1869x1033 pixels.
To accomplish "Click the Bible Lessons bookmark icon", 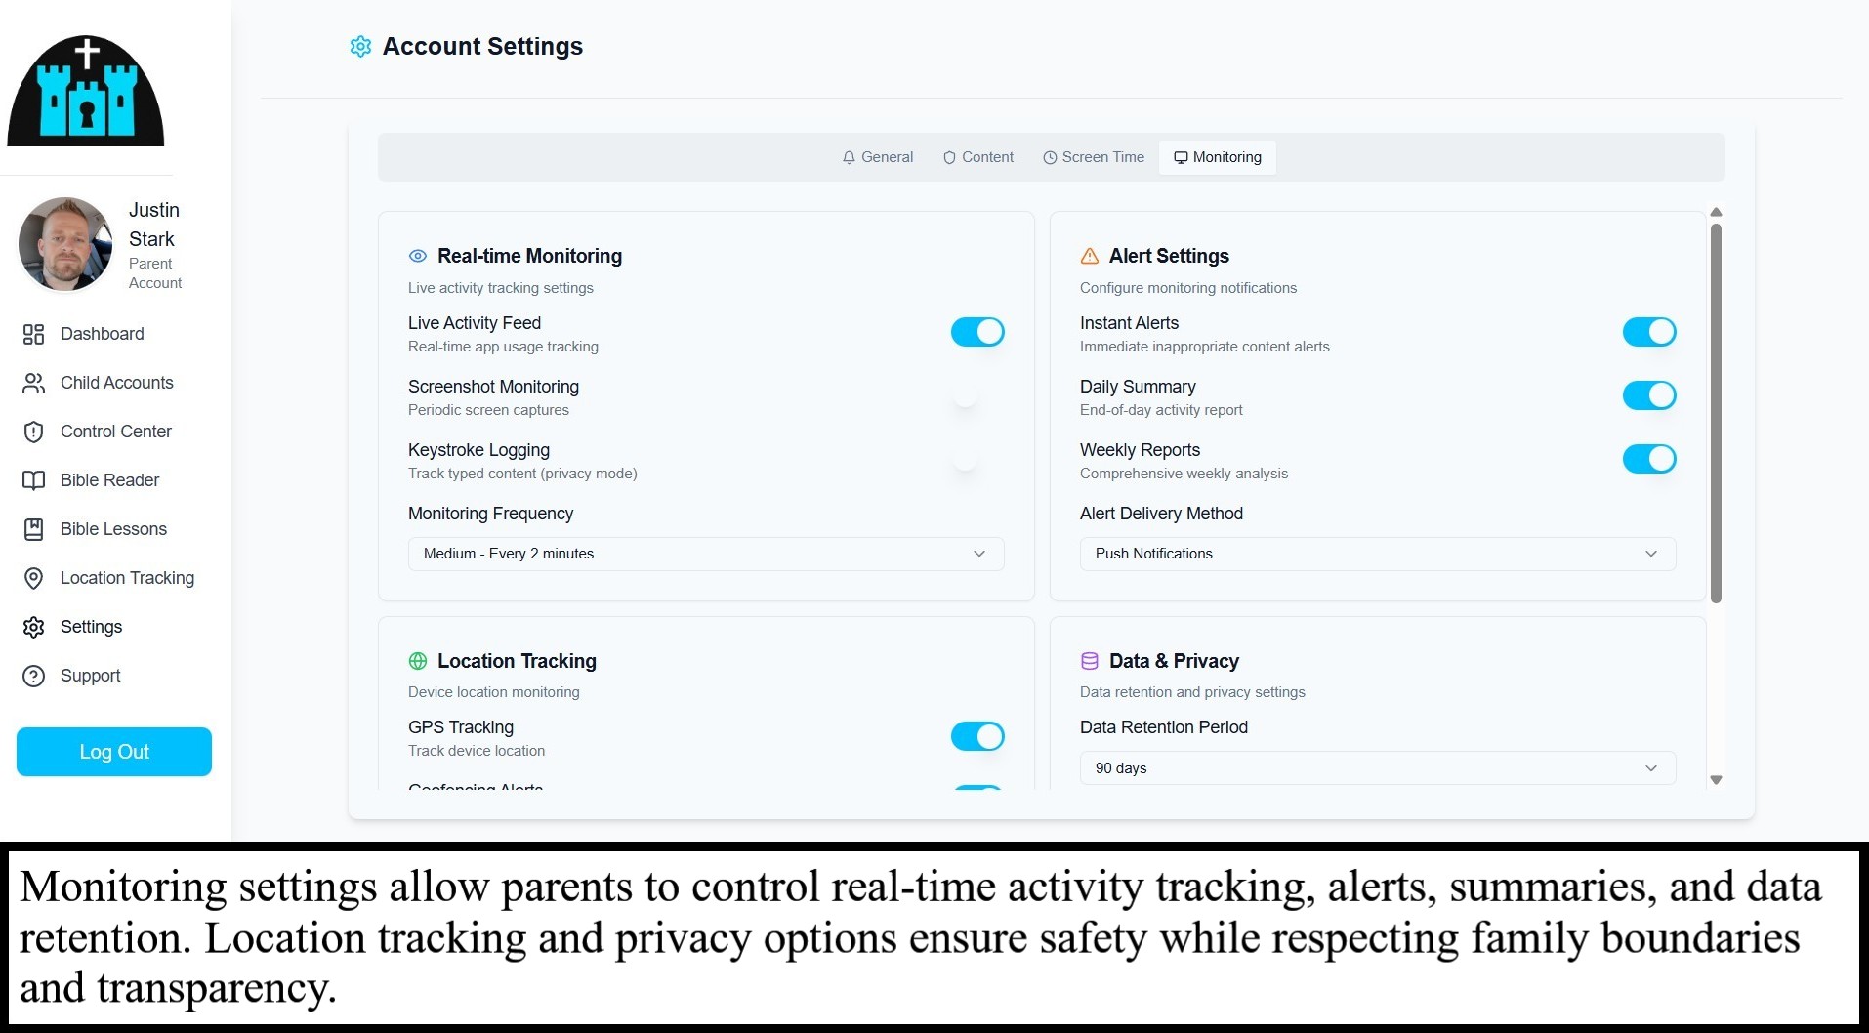I will (33, 530).
